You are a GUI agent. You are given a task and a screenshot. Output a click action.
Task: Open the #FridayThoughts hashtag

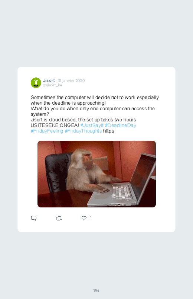pos(83,131)
